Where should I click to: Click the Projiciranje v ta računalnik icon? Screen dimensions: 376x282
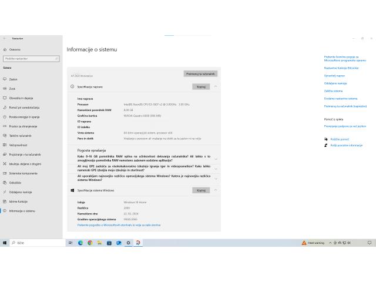[5, 155]
